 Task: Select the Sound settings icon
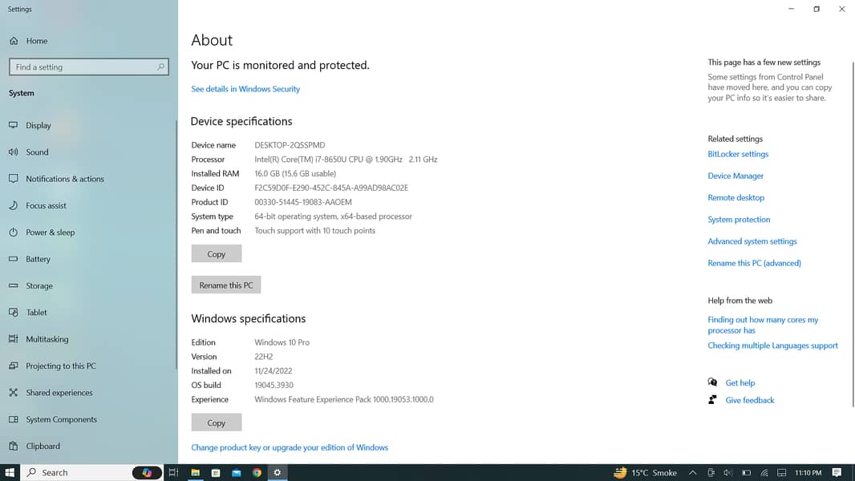click(13, 152)
